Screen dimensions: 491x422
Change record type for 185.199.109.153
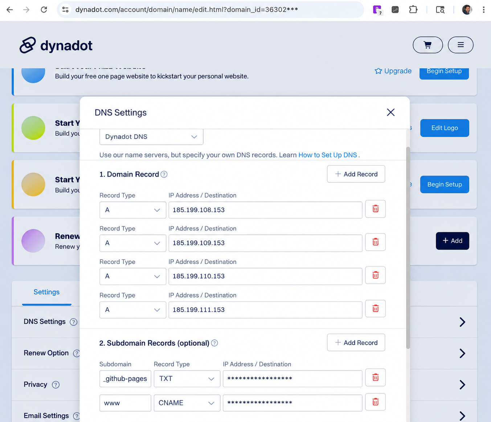click(x=133, y=243)
